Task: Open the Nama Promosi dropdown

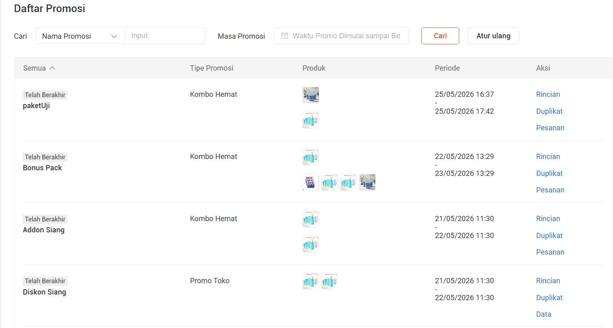Action: (x=80, y=36)
